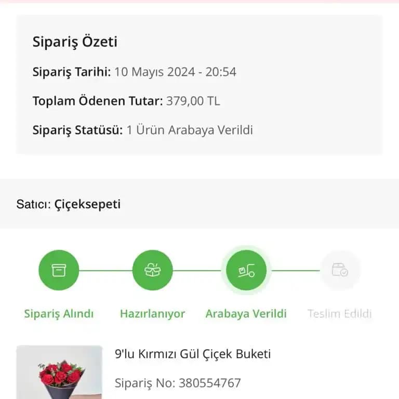This screenshot has width=399, height=399.
Task: Click progress line leading to Teslim Edildi
Action: point(295,270)
